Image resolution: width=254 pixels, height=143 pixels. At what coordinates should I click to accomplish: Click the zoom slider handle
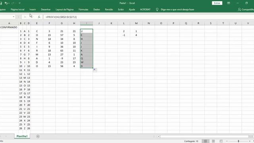coord(239,141)
